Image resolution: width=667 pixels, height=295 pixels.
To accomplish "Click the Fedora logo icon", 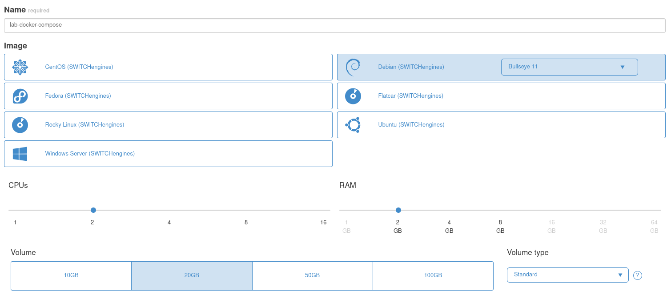I will tap(20, 96).
